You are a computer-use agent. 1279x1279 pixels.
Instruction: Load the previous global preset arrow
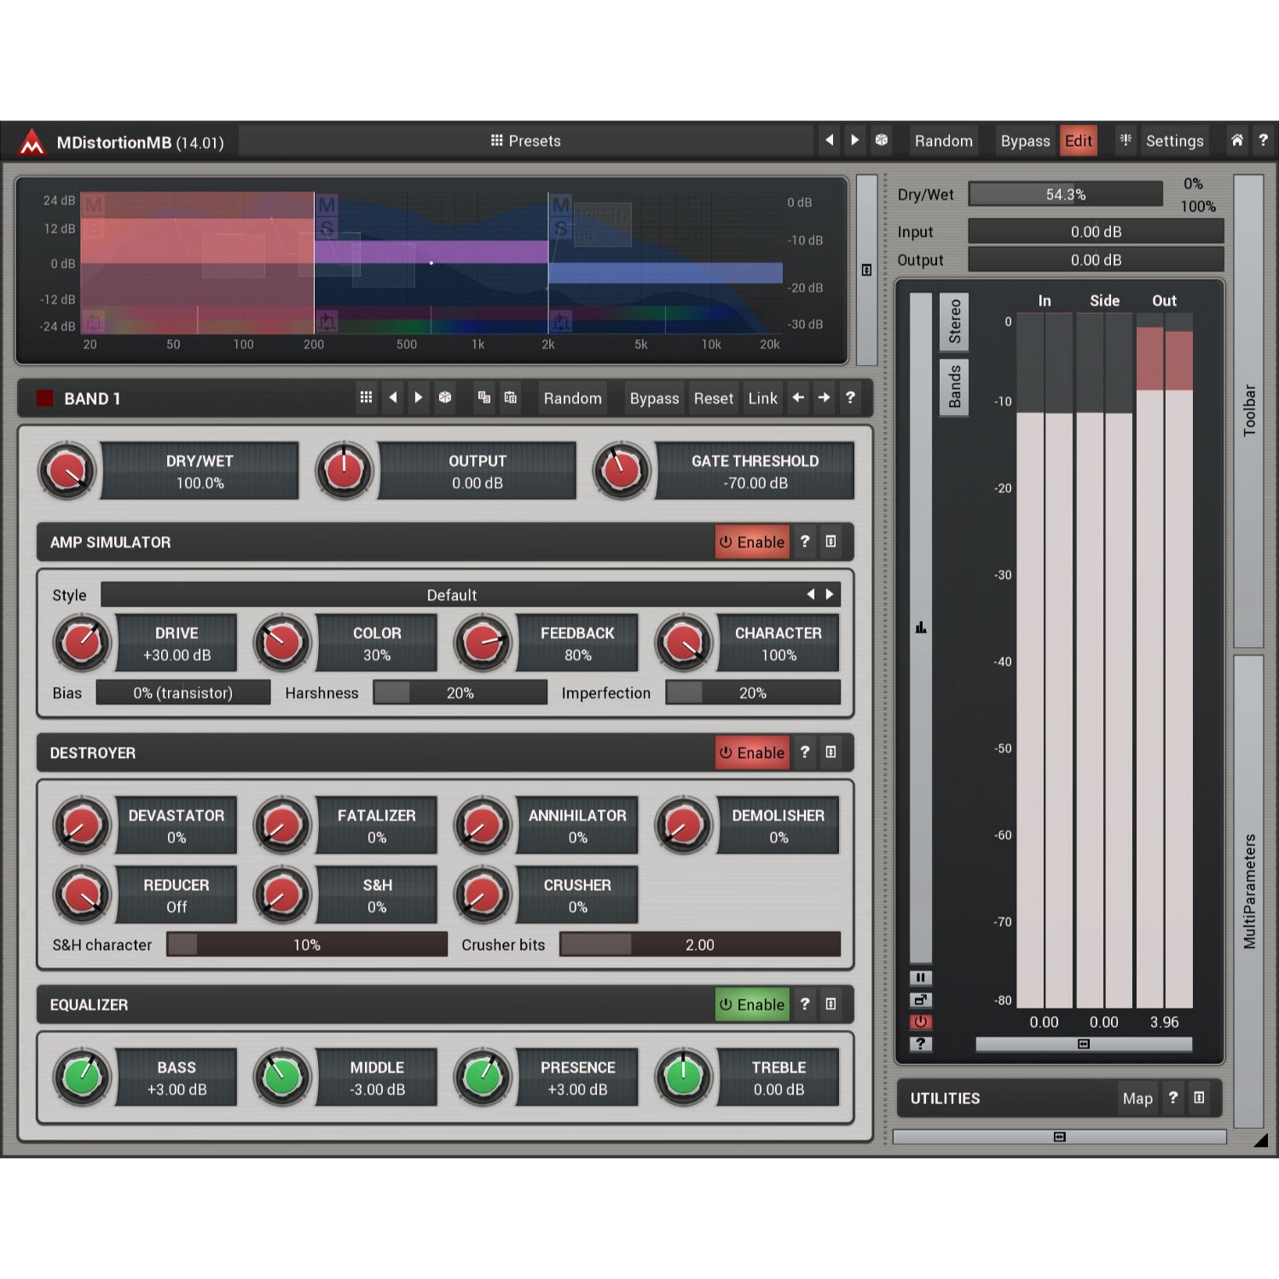pos(829,140)
